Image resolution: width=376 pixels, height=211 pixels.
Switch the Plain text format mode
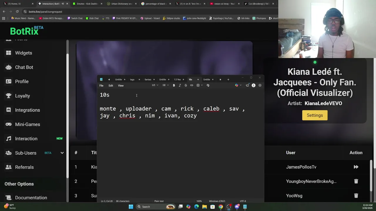tap(159, 201)
